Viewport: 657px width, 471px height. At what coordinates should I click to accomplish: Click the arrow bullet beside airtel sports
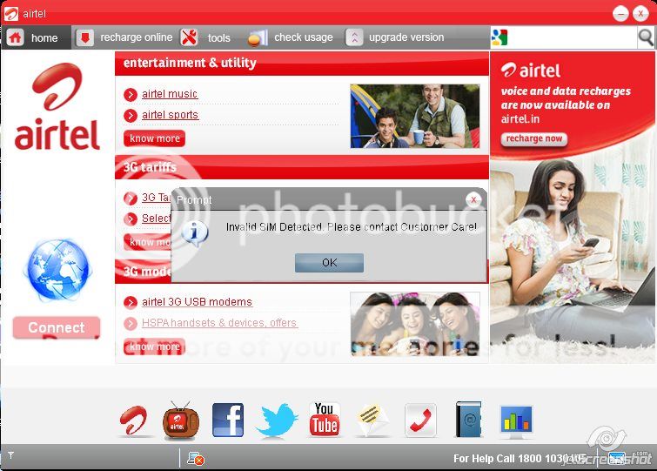click(131, 115)
